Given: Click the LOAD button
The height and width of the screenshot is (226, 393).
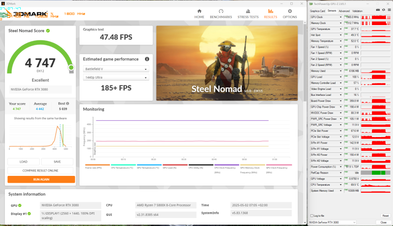Looking at the screenshot, I should [24, 162].
